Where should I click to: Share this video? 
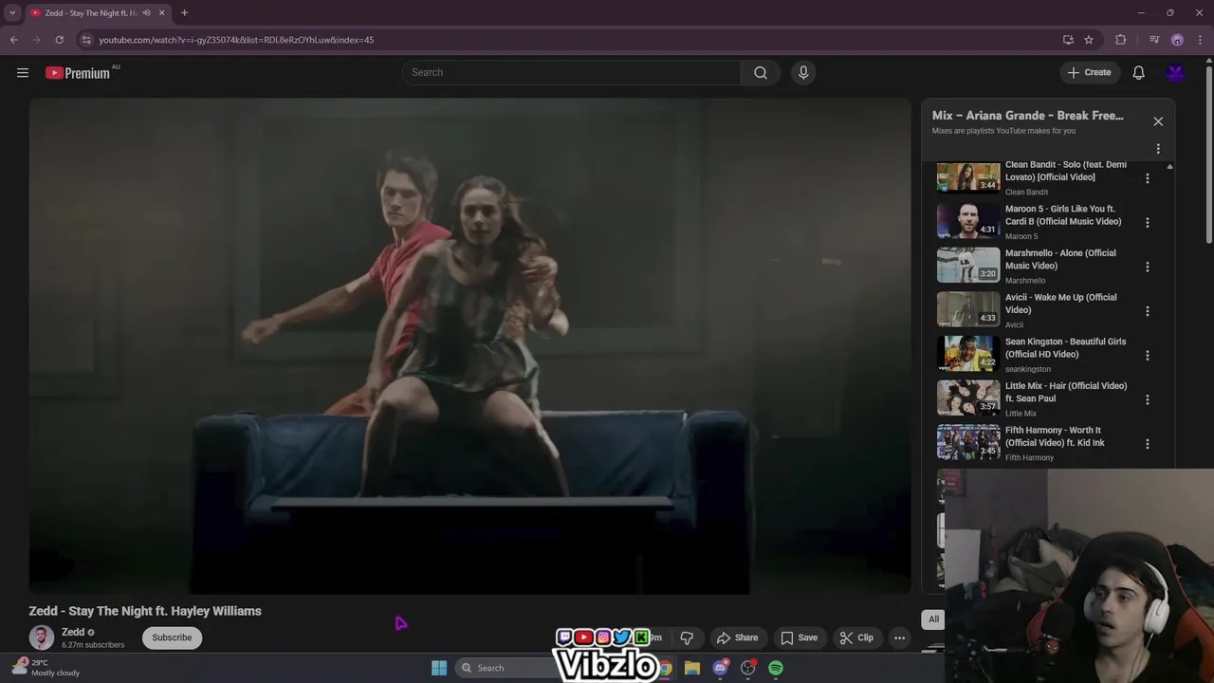[737, 637]
